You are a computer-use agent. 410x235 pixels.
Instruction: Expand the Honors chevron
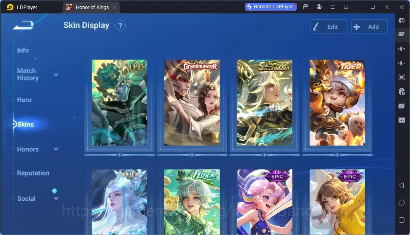(56, 149)
